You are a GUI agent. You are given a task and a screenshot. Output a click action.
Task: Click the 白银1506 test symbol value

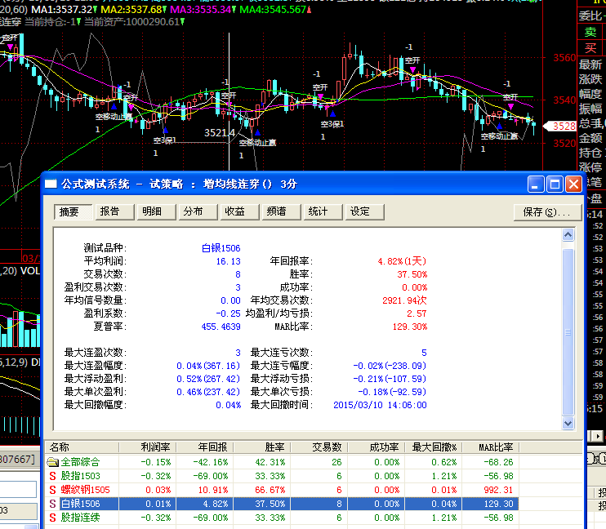[x=221, y=248]
